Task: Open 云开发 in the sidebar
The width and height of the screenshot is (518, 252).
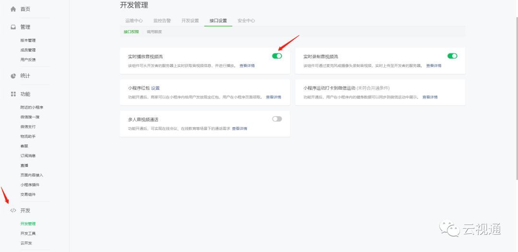Action: (x=26, y=243)
